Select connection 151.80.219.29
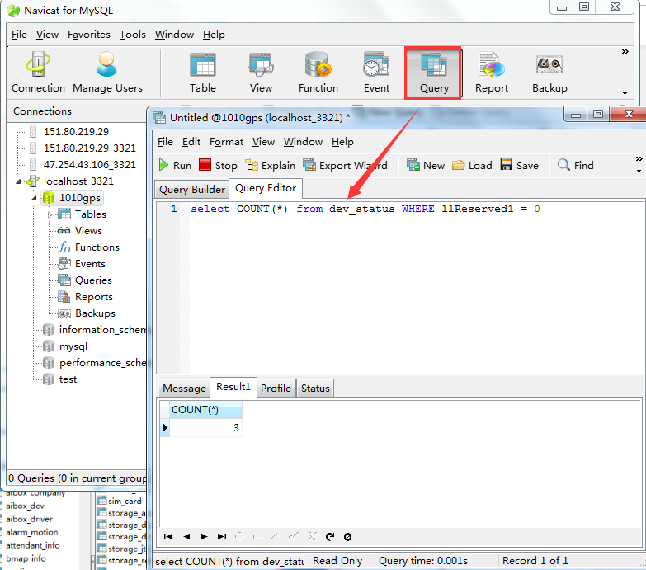 (76, 132)
